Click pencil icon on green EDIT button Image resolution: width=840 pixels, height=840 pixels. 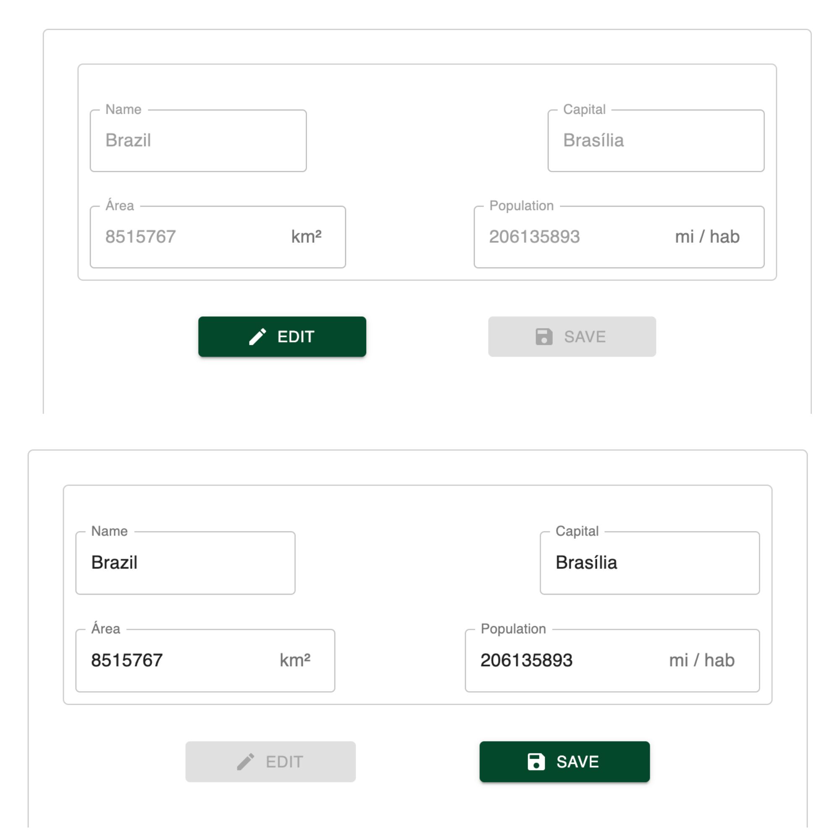pyautogui.click(x=257, y=336)
